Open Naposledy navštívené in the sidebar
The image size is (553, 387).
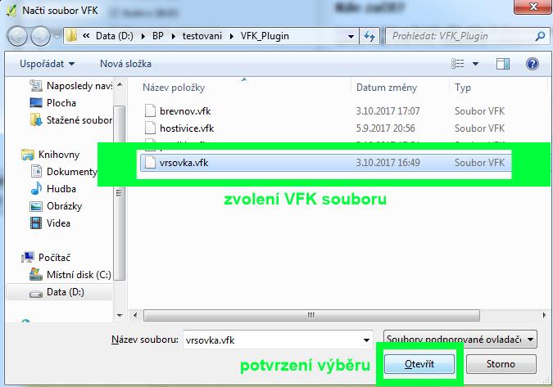tap(71, 86)
